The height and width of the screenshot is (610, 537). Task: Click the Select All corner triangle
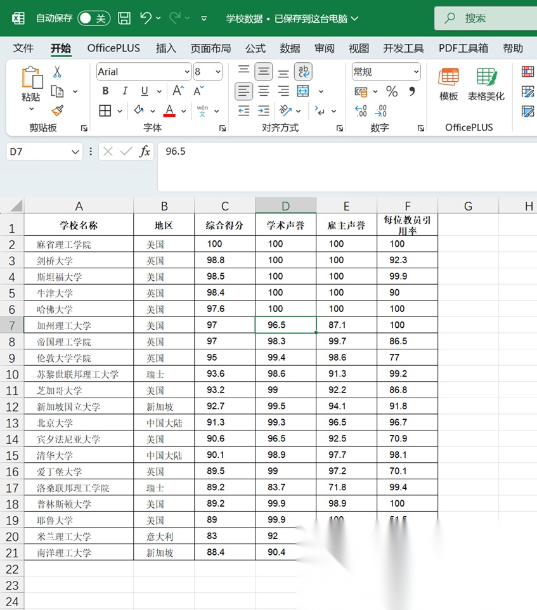(x=16, y=205)
